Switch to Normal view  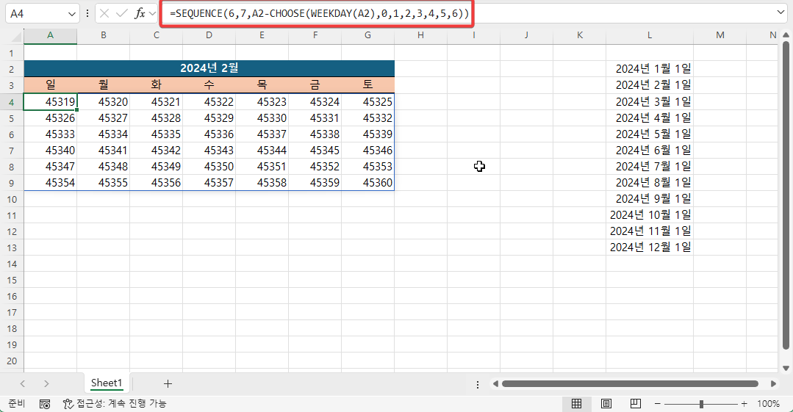[x=576, y=403]
